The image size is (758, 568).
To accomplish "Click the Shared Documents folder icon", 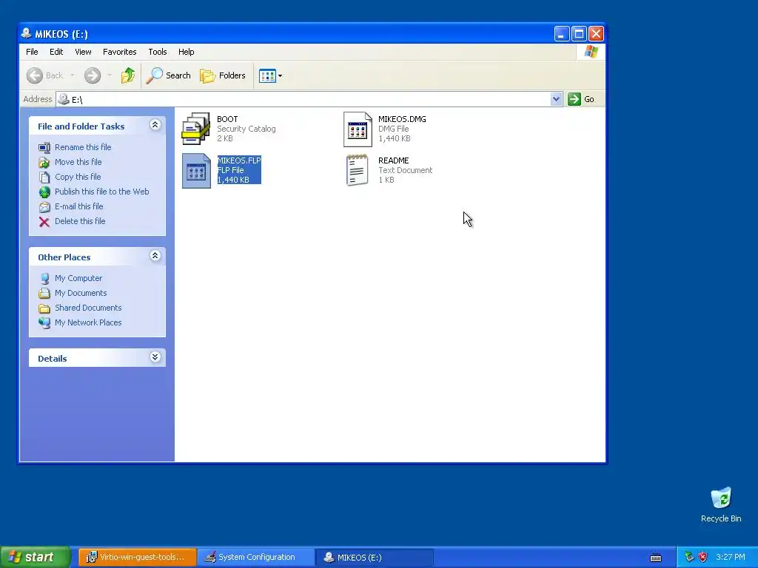I will click(x=44, y=308).
